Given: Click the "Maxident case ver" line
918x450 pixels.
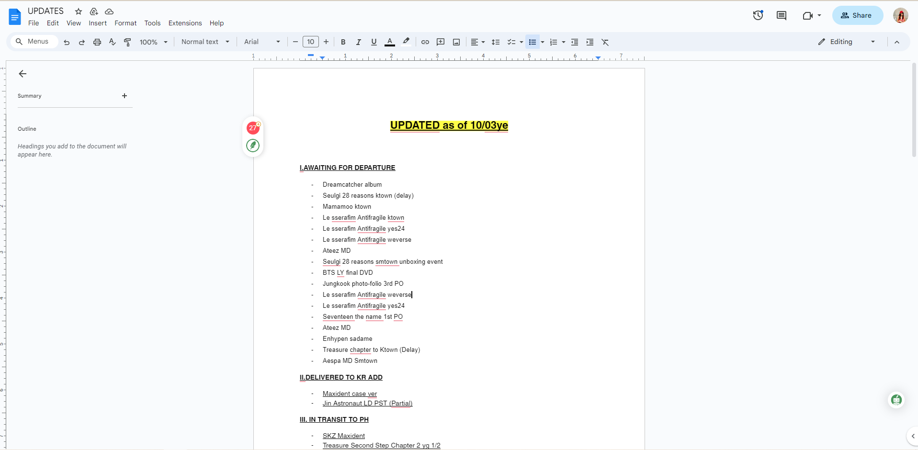Looking at the screenshot, I should click(350, 394).
